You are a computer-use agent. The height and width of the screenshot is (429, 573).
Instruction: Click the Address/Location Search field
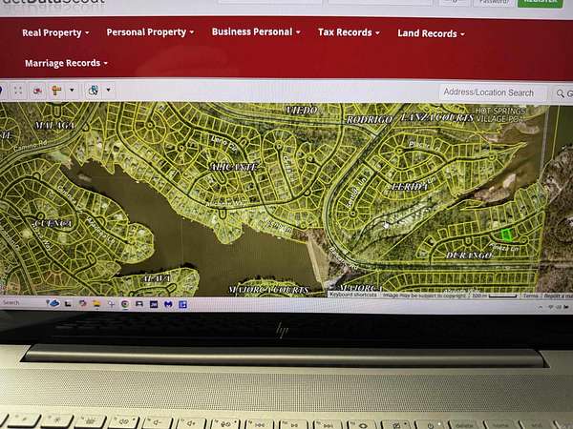[x=494, y=92]
